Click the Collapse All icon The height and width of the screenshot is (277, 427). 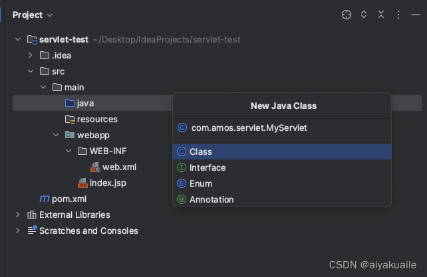click(381, 15)
